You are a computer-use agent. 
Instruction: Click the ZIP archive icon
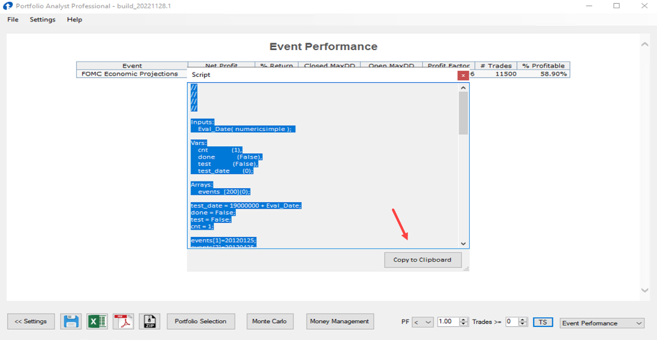coord(149,321)
